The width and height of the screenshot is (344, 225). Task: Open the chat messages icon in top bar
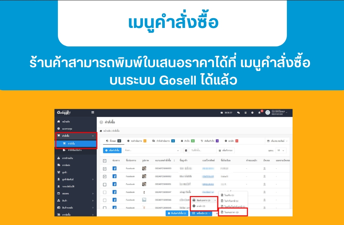pos(239,112)
